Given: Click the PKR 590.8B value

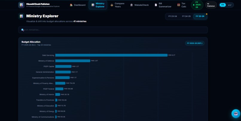Looking at the screenshot, I should (68, 89).
